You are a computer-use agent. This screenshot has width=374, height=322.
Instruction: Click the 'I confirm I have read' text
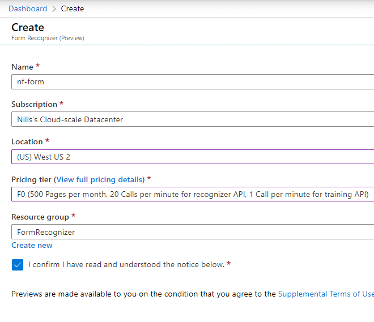[126, 264]
